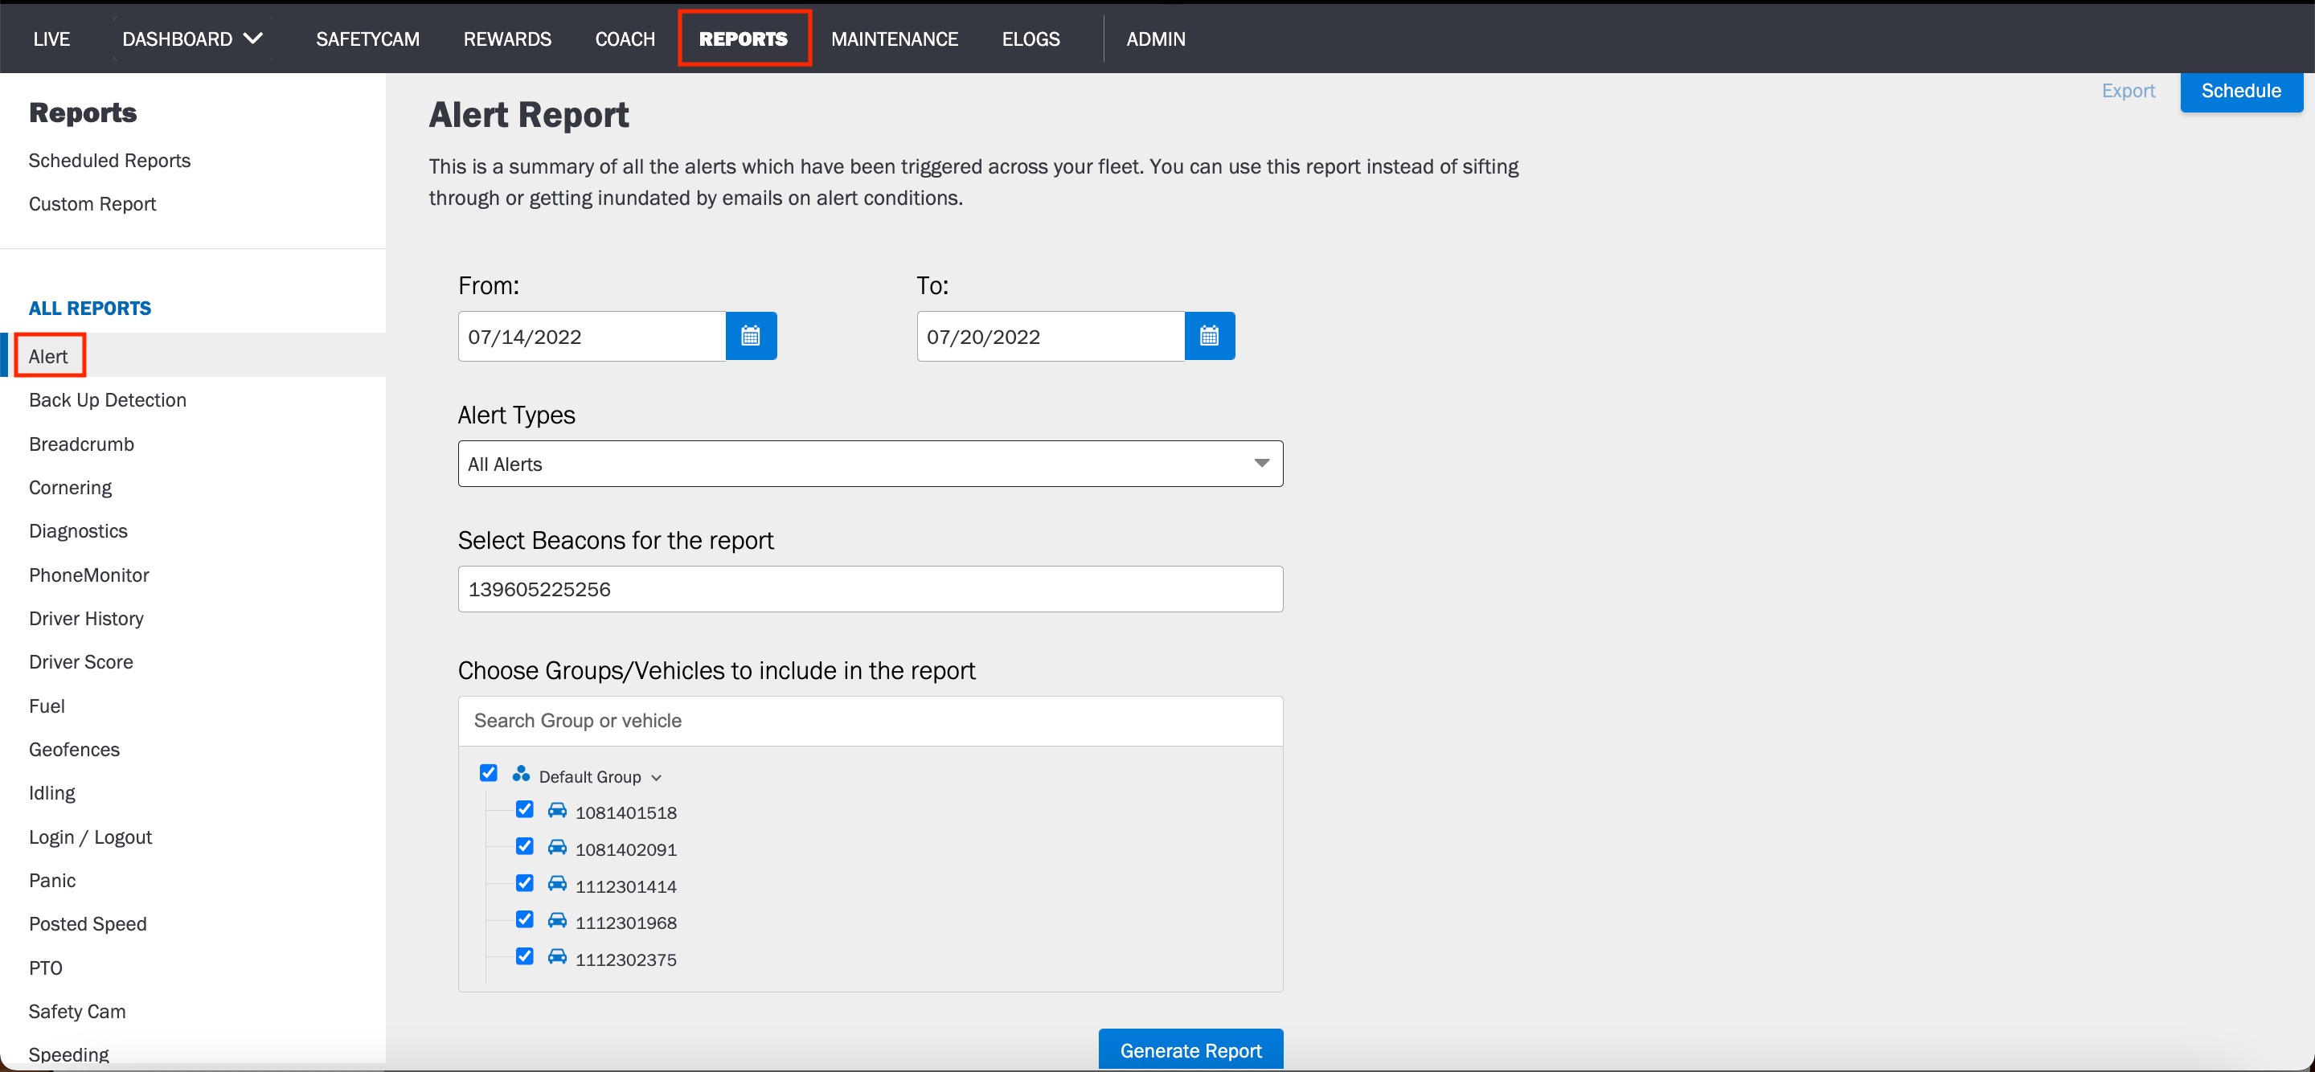Open the Alert Types dropdown
Viewport: 2315px width, 1072px height.
coord(870,464)
